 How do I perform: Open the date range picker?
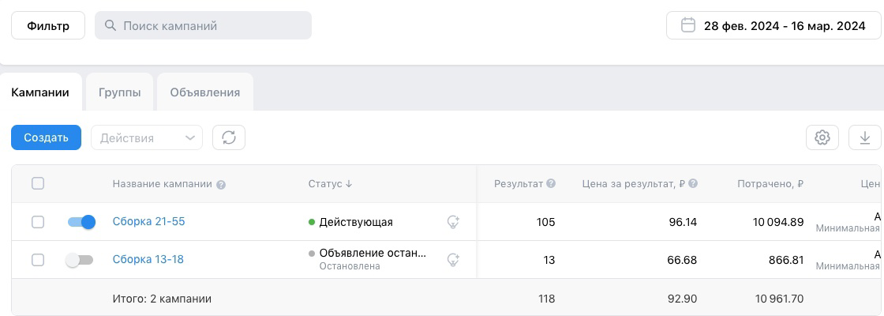tap(773, 25)
